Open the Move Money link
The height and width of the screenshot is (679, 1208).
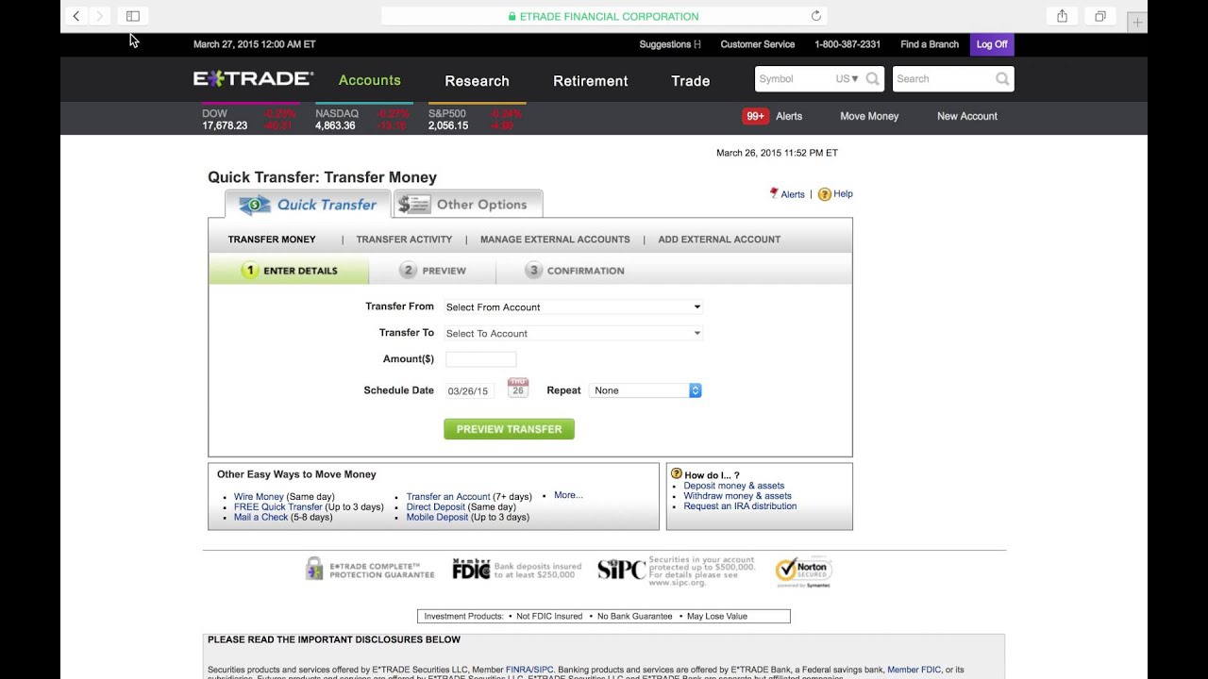point(869,116)
